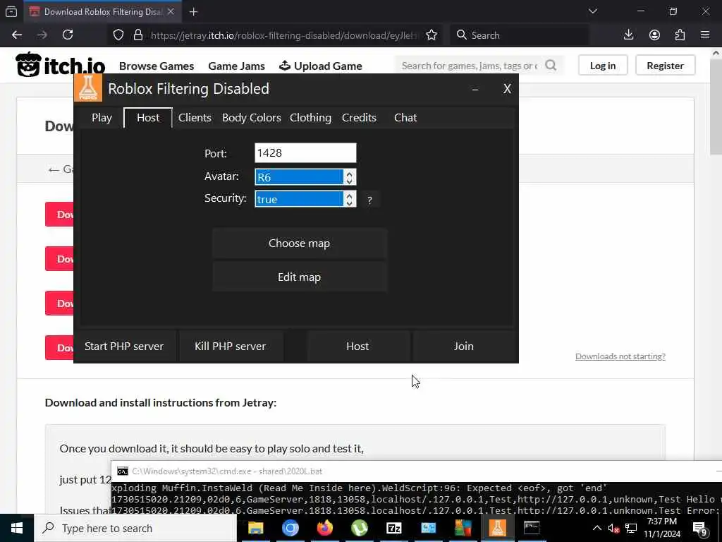Screen dimensions: 722x542
Task: Open File Explorer from taskbar
Action: [255, 528]
